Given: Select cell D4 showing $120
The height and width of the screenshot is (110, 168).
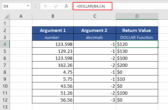Looking at the screenshot, I should pos(137,44).
